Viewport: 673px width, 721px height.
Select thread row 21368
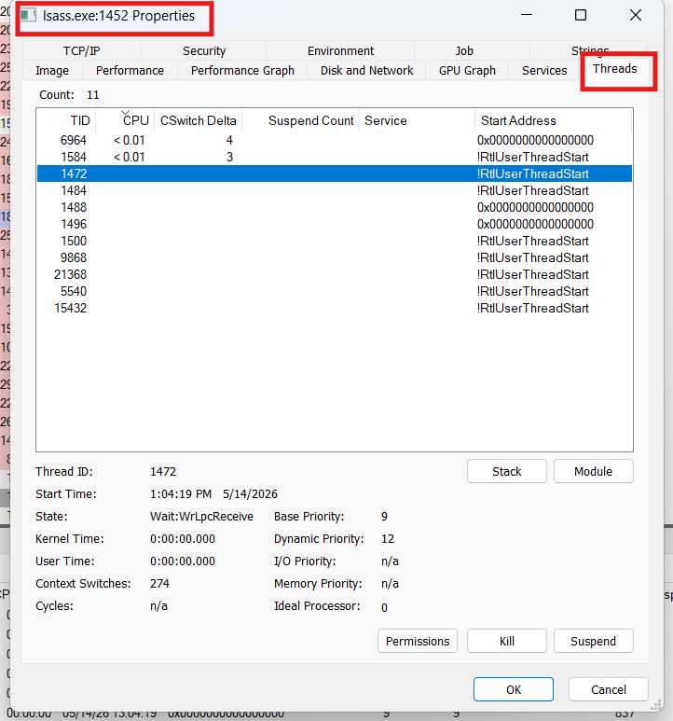tap(335, 274)
